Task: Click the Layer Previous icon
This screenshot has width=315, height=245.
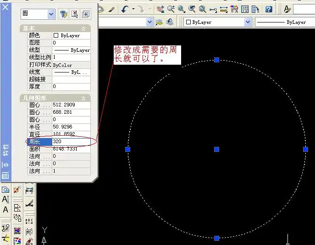Action: [170, 22]
